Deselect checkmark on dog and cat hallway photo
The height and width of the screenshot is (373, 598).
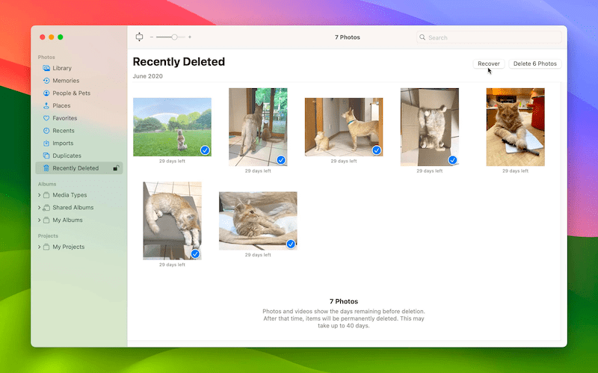(377, 150)
